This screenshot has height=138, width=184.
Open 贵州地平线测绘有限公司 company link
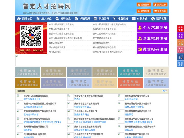(x=85, y=111)
